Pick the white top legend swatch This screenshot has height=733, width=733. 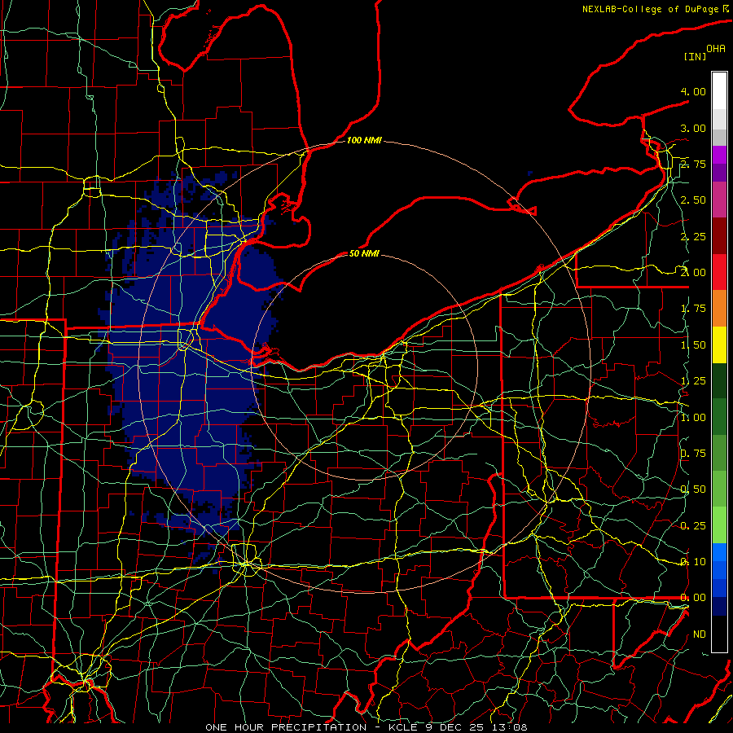coord(719,91)
